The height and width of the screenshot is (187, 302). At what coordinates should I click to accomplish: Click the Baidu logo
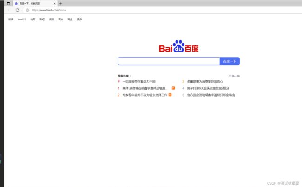pos(178,46)
